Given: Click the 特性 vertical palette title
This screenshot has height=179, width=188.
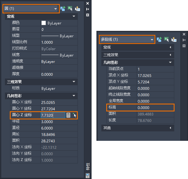Looking at the screenshot, I should tap(88, 166).
